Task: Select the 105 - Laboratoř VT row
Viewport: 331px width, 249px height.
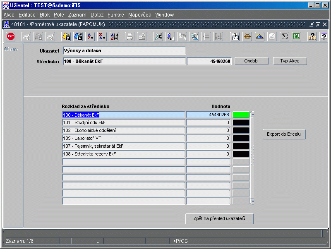Action: (x=123, y=138)
